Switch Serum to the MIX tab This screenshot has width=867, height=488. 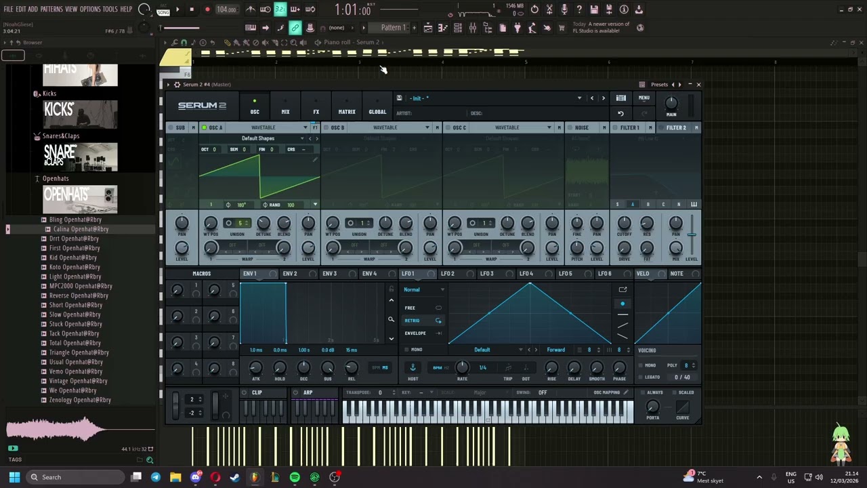point(285,107)
